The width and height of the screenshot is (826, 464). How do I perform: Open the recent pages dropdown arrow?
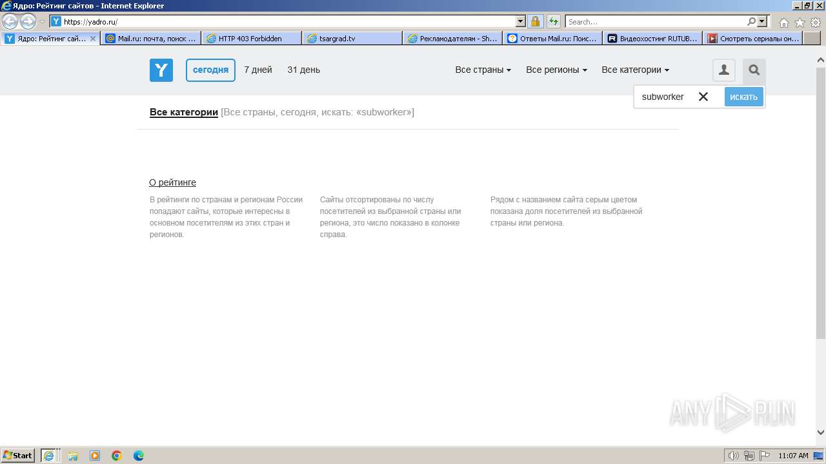tap(42, 21)
